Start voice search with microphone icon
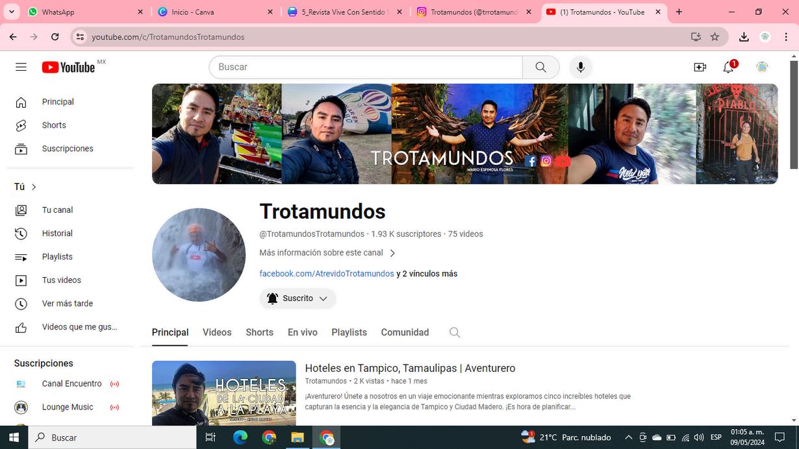799x449 pixels. [x=581, y=67]
